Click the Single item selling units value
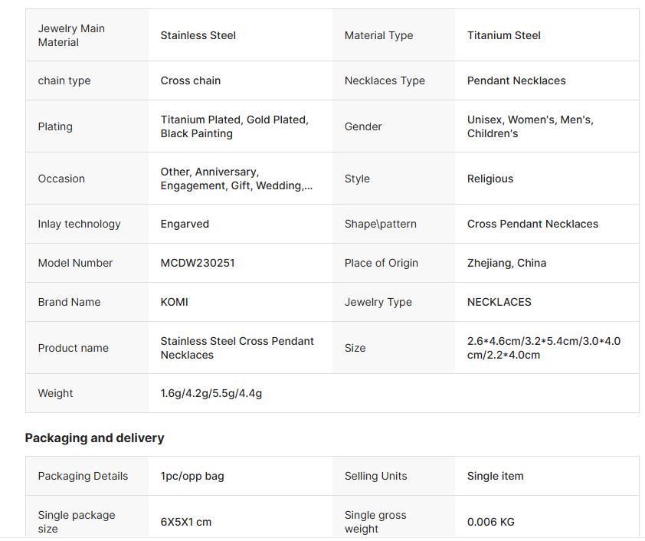The height and width of the screenshot is (541, 645). (495, 476)
